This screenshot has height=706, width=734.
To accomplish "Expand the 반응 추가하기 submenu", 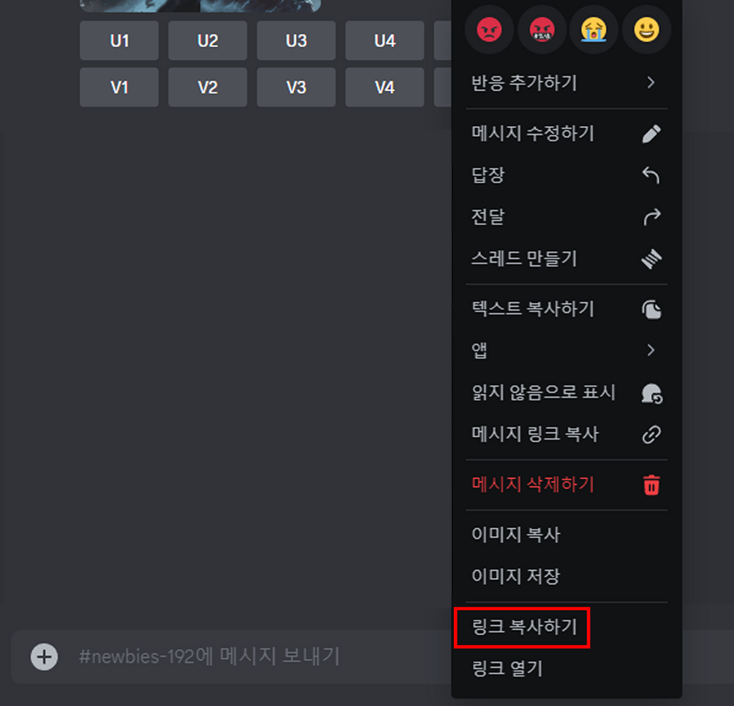I will 566,83.
